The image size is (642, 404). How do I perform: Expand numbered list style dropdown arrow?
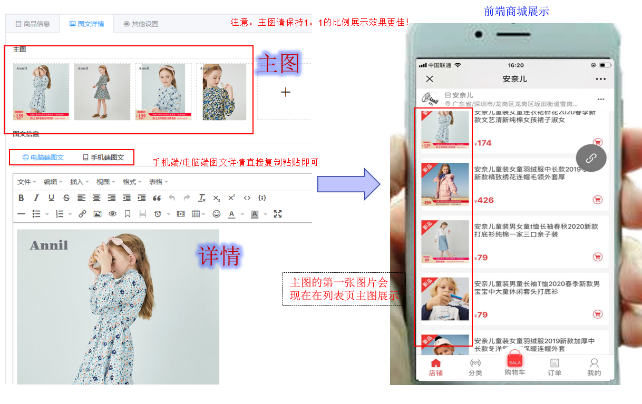[x=70, y=214]
